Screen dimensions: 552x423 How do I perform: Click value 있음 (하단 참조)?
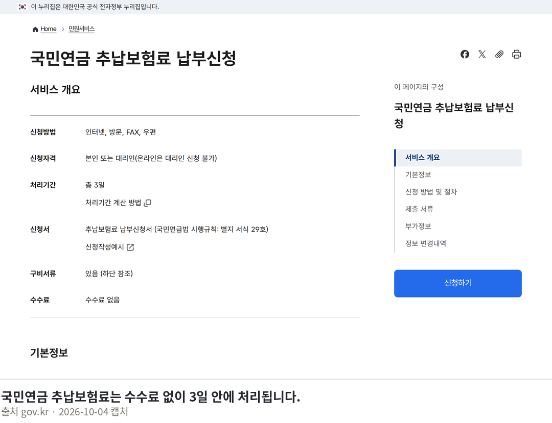109,273
